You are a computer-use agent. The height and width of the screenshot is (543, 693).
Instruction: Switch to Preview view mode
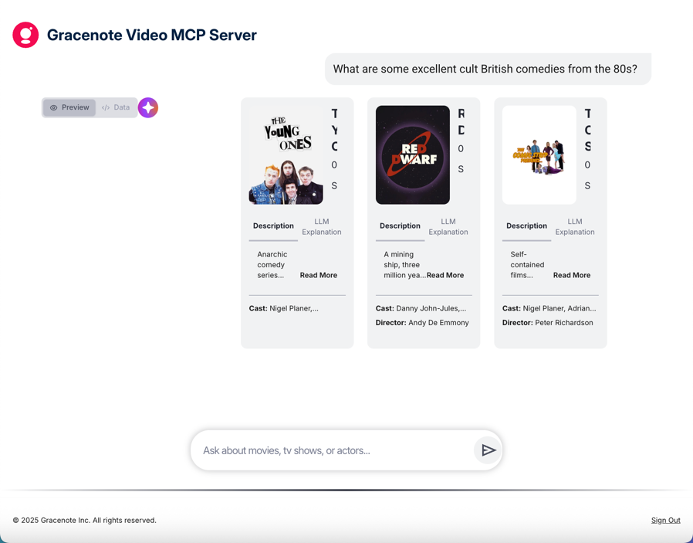point(69,107)
